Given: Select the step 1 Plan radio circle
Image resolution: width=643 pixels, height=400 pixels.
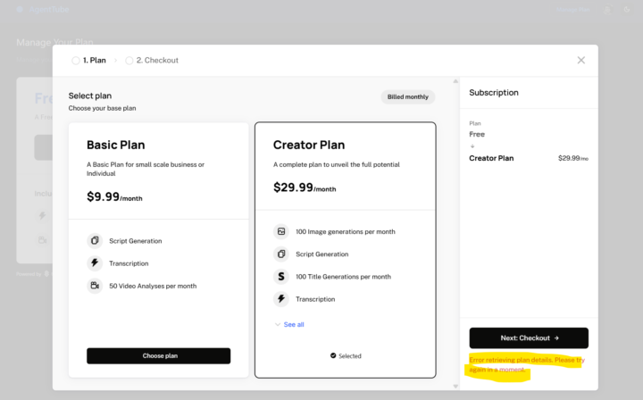Looking at the screenshot, I should 76,61.
